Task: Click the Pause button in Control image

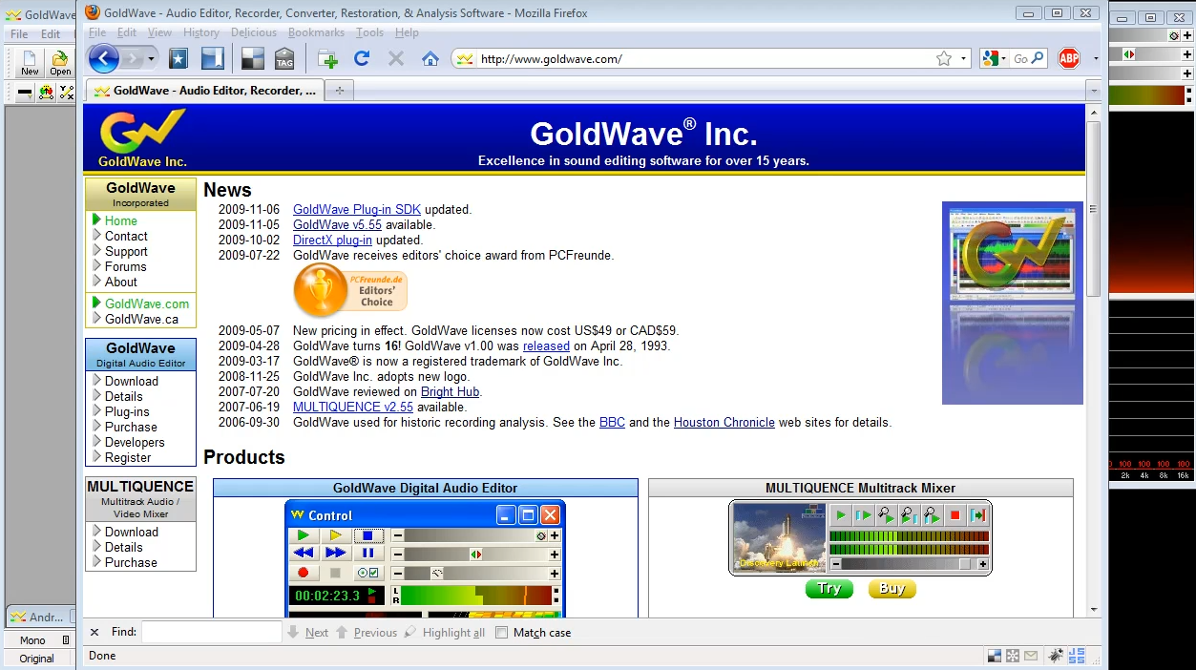Action: 367,554
